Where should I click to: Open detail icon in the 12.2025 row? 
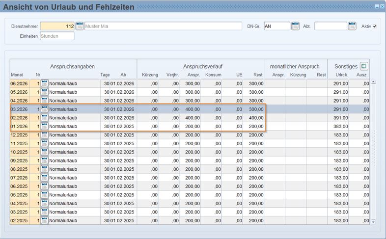click(x=44, y=135)
